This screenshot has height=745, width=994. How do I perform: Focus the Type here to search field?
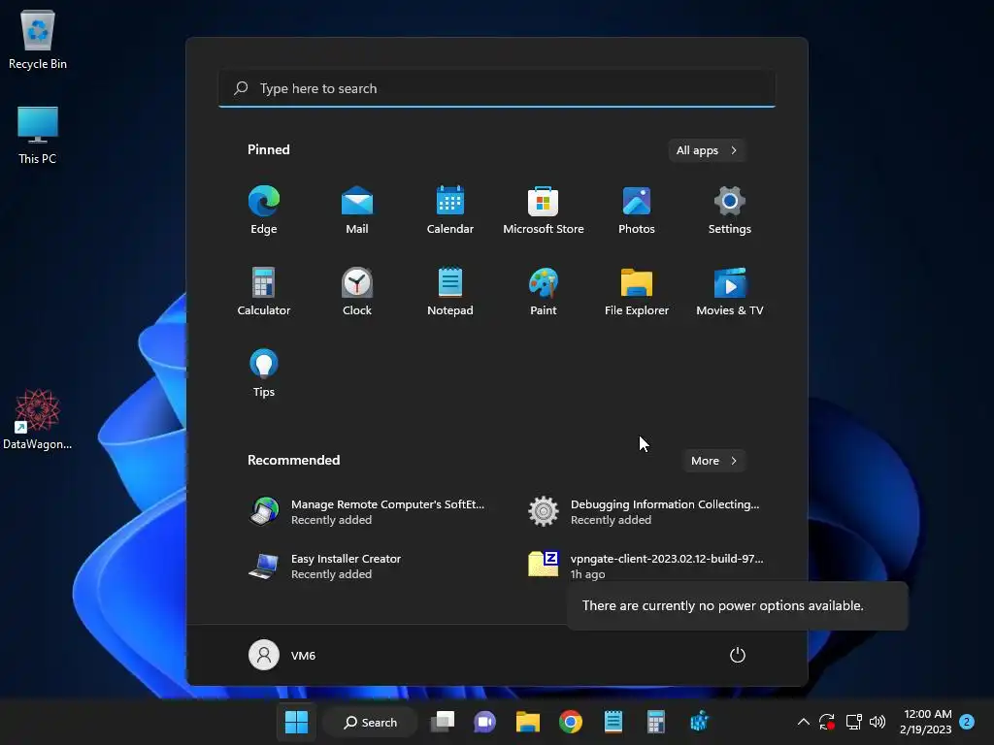(x=497, y=88)
